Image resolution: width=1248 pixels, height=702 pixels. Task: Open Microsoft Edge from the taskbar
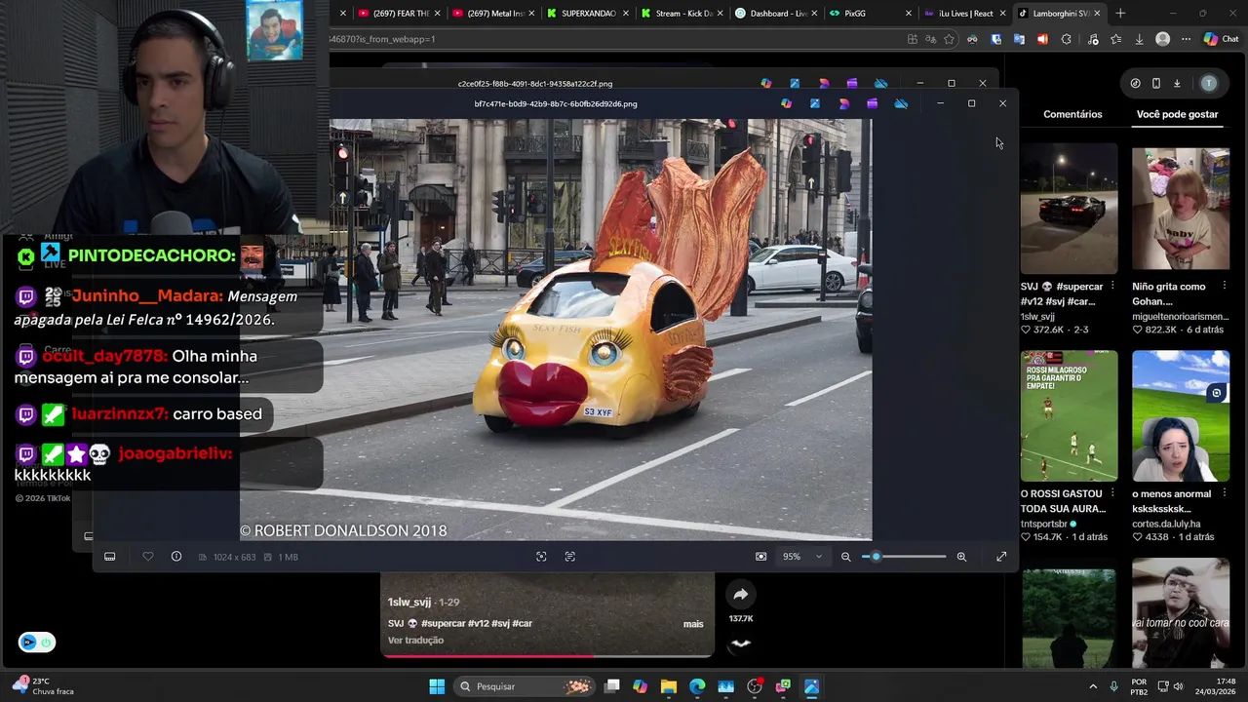pos(697,686)
